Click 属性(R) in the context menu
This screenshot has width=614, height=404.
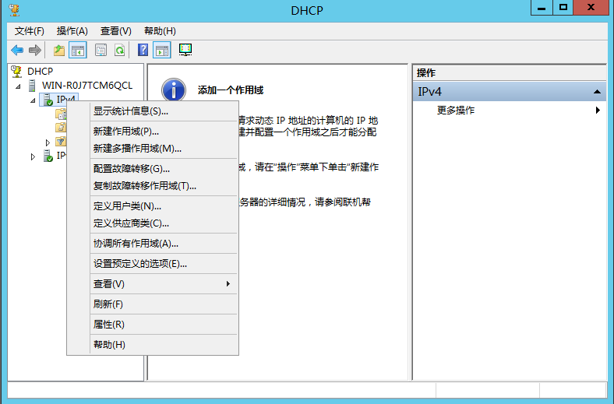[x=108, y=325]
